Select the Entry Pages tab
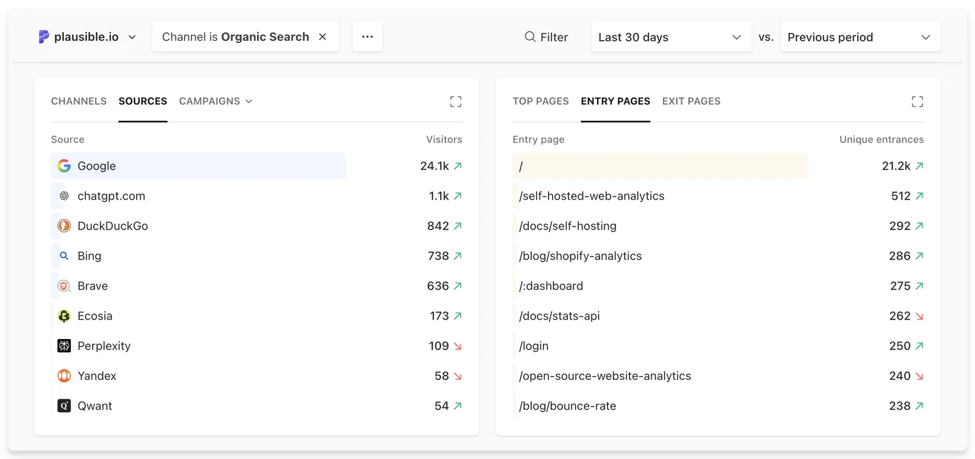The height and width of the screenshot is (459, 975). [x=615, y=101]
